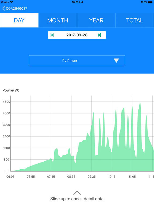The image size is (154, 206).
Task: Go back using the CGA2646037 back arrow
Action: click(x=4, y=9)
